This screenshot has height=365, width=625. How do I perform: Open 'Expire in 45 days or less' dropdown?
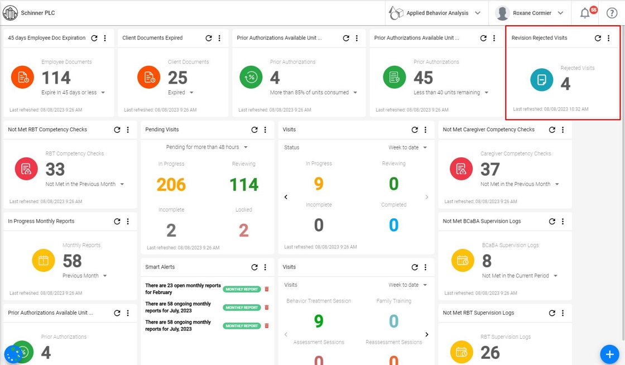pyautogui.click(x=73, y=93)
